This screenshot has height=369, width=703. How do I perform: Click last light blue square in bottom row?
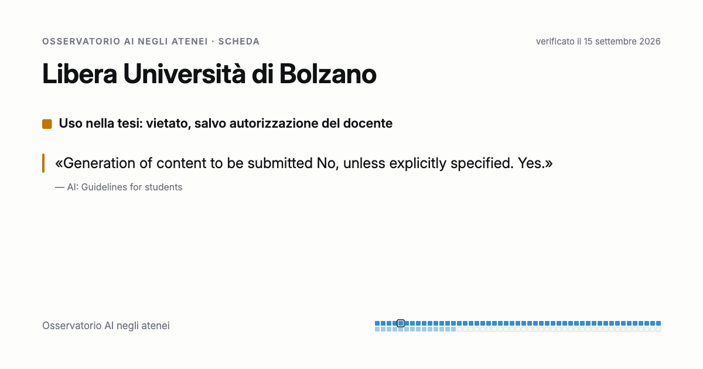pyautogui.click(x=453, y=329)
